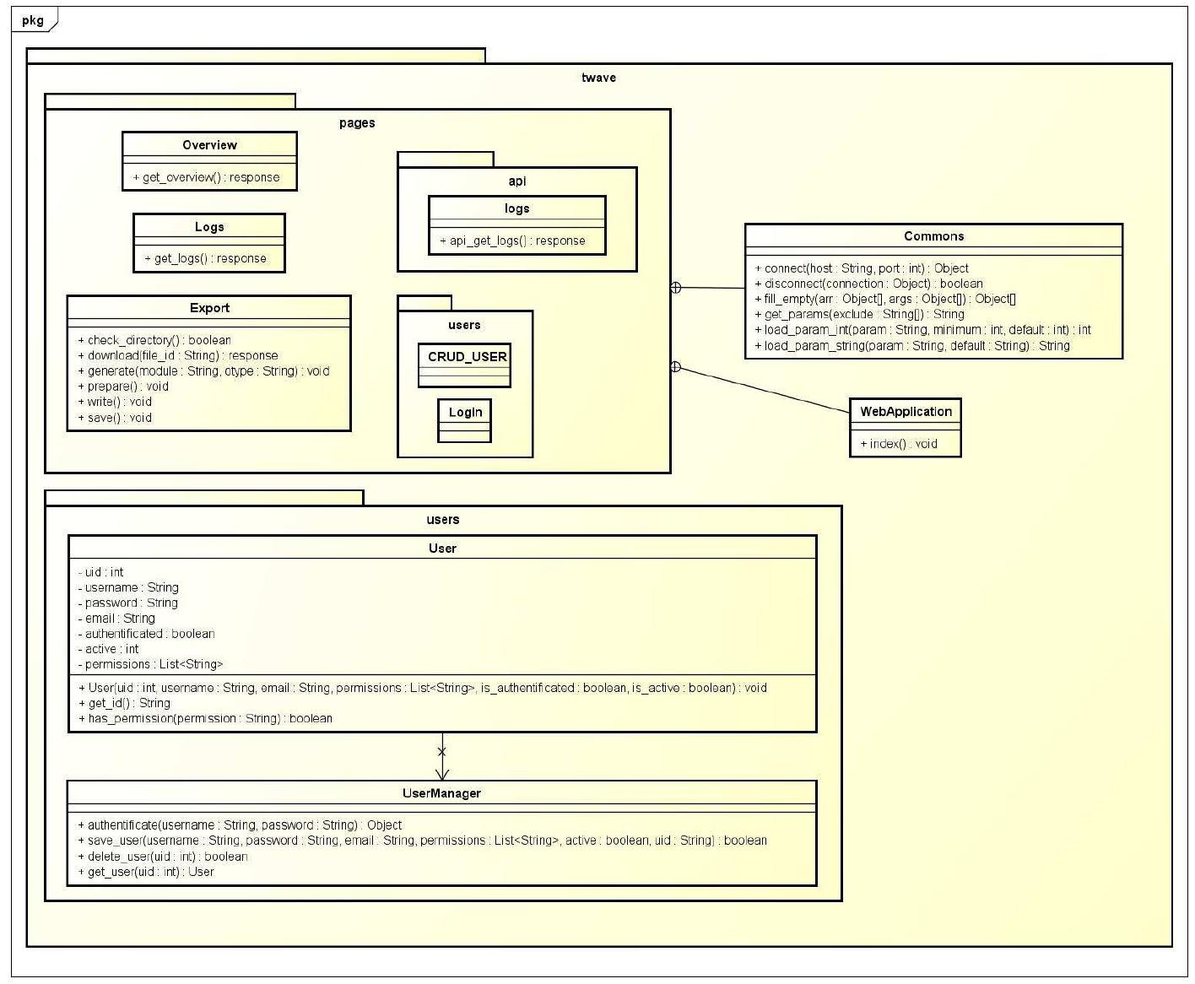Select the Logs class in pages
This screenshot has height=984, width=1195.
click(208, 227)
